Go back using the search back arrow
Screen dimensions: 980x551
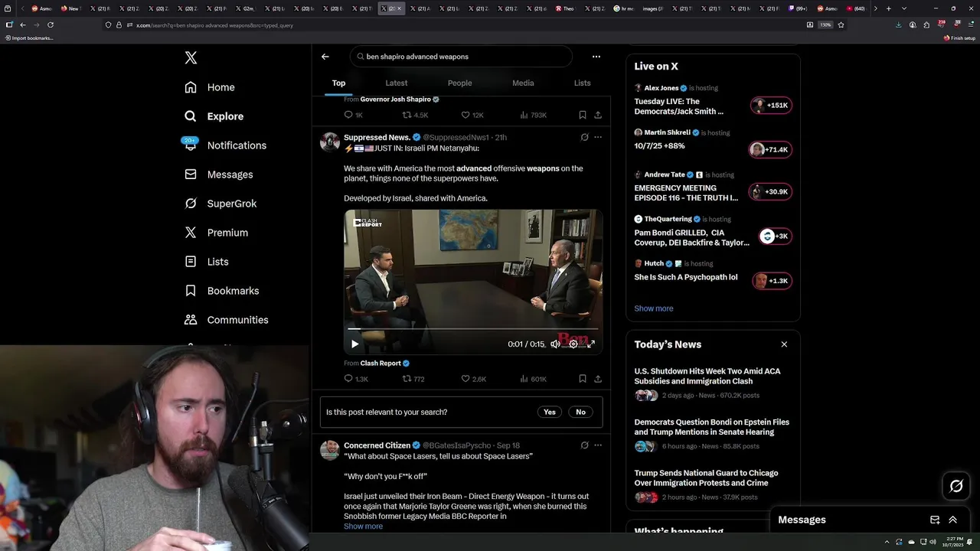[x=325, y=57]
